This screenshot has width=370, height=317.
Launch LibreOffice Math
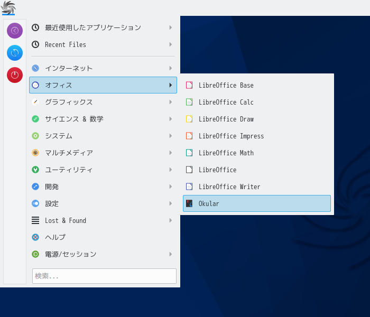click(257, 153)
